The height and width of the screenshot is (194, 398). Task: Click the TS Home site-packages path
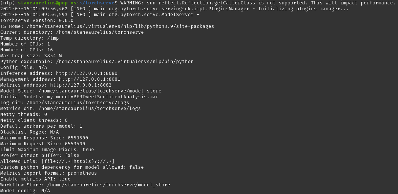pos(120,26)
